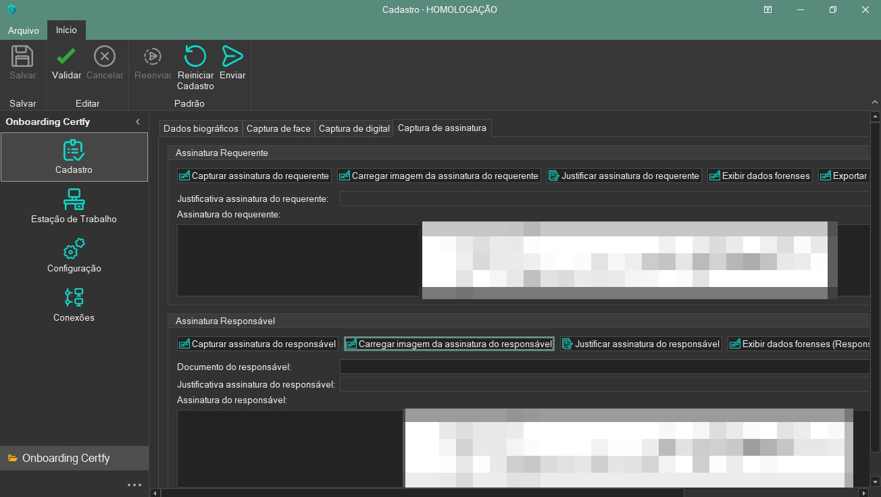Open Conexões icon in sidebar

[74, 305]
